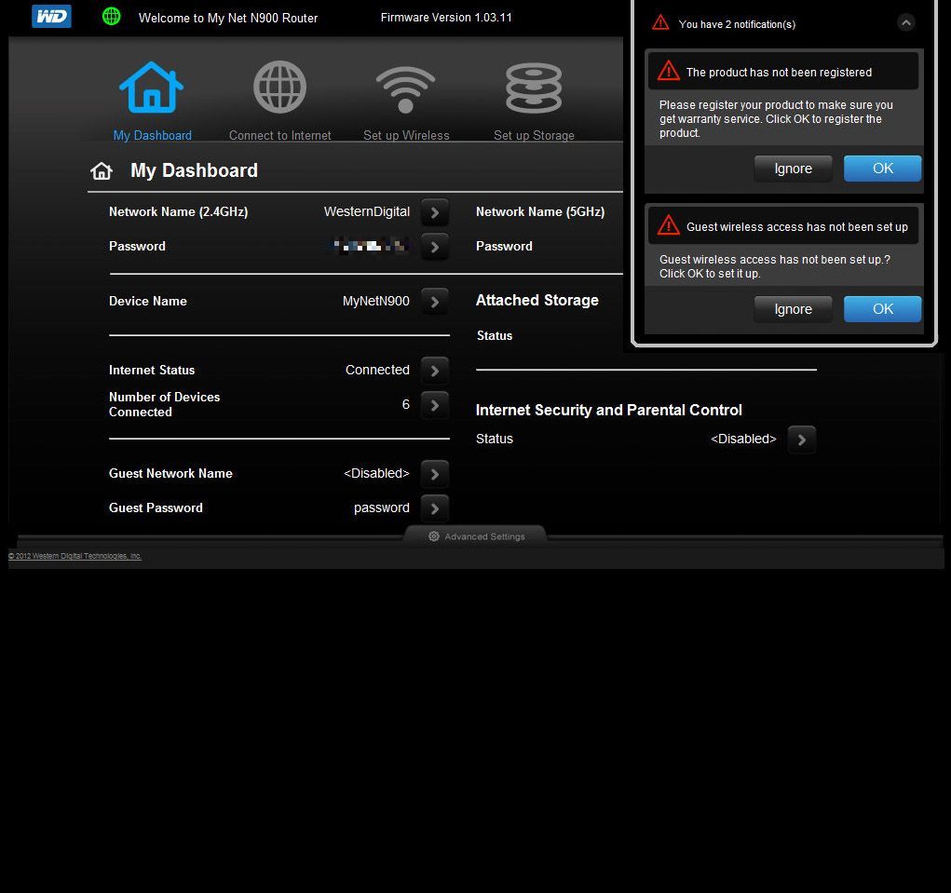Screen dimensions: 951x893
Task: Open Set up Storage disk icon
Action: (534, 88)
